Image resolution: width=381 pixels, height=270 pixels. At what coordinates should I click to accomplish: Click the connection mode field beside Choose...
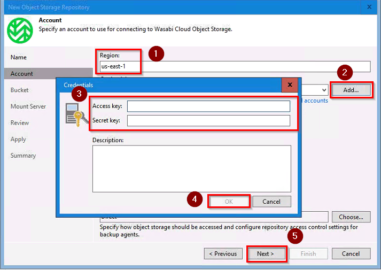click(x=214, y=217)
